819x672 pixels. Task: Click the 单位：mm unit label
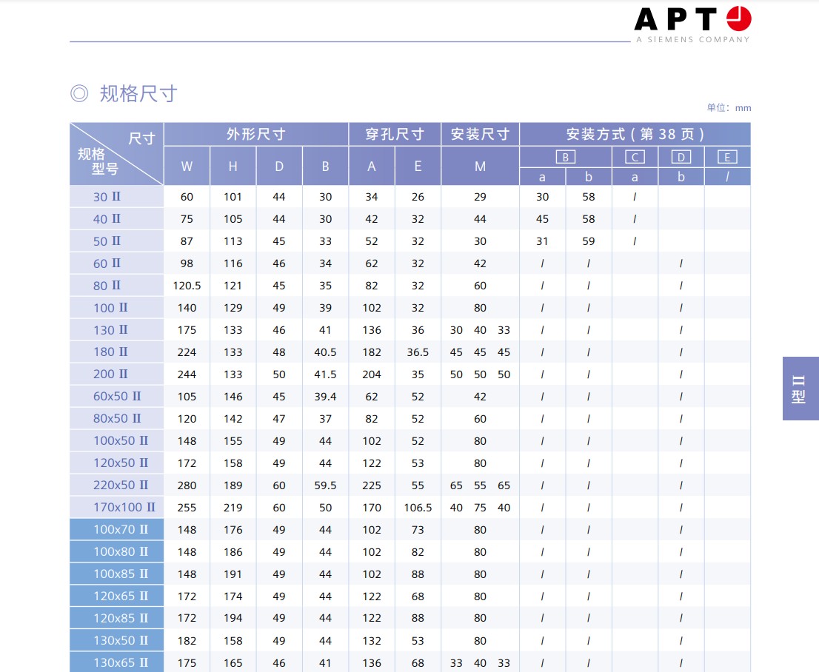pyautogui.click(x=729, y=108)
